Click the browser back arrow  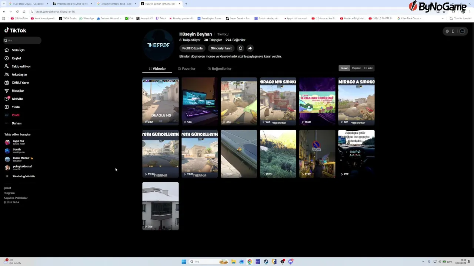point(4,11)
